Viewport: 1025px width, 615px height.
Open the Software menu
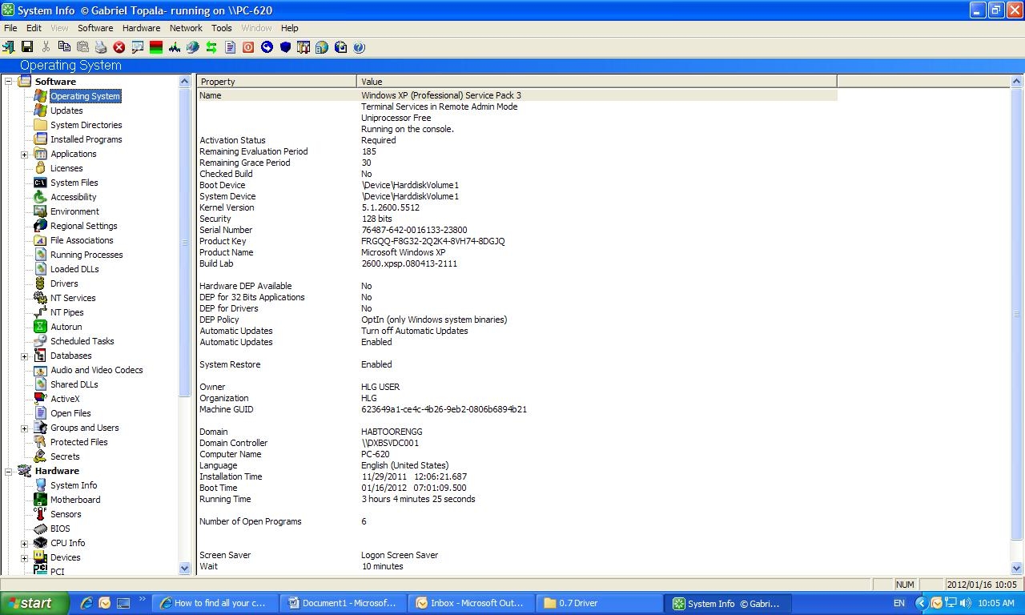click(x=95, y=28)
